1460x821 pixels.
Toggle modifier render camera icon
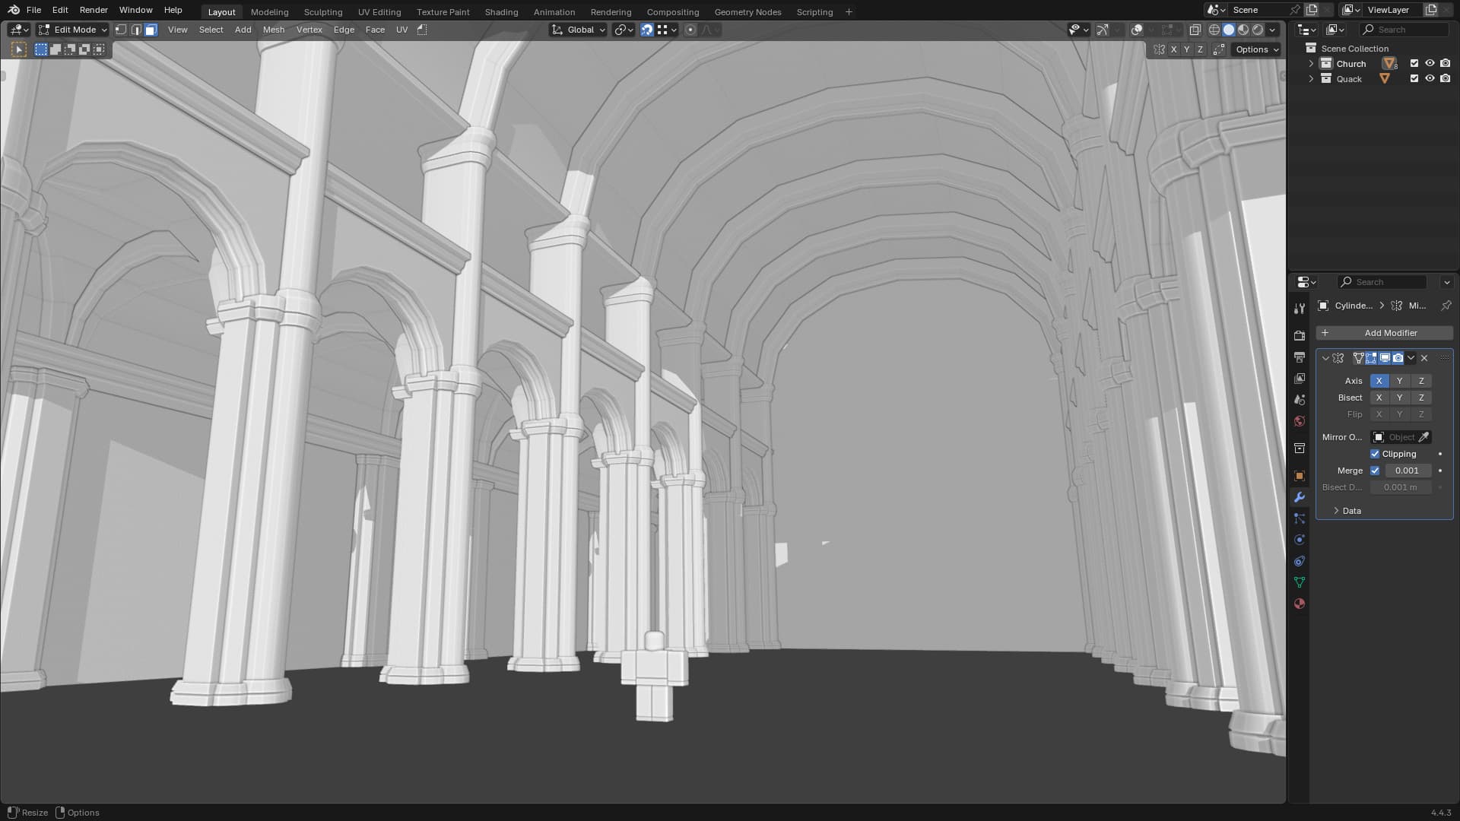(x=1398, y=358)
